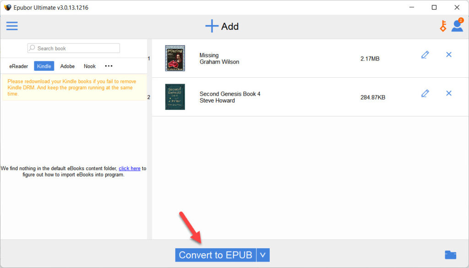
Task: Open the Nook tab
Action: [x=89, y=66]
